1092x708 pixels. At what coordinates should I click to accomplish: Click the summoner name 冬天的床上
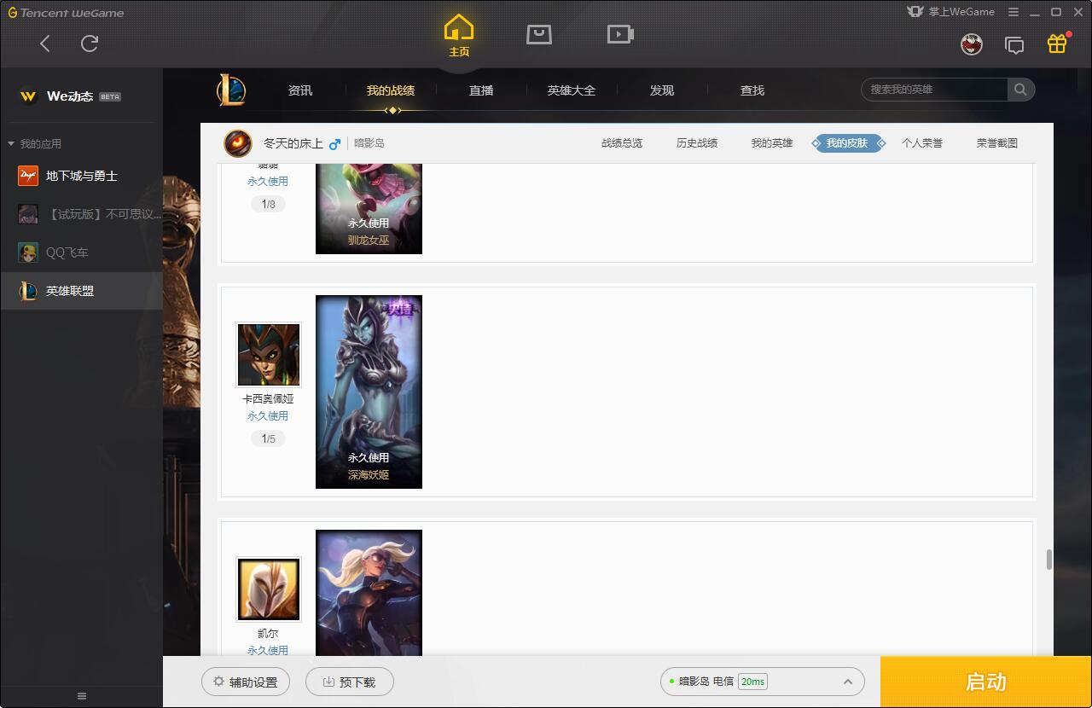pos(293,143)
